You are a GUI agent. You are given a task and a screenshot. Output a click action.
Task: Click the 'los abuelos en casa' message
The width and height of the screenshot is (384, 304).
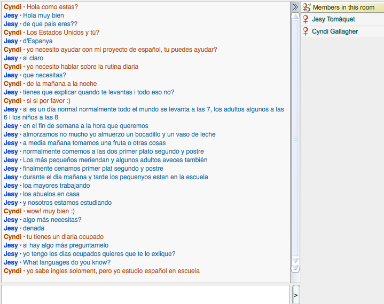(51, 194)
